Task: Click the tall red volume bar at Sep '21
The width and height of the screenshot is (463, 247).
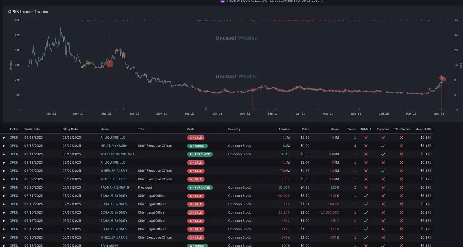Action: pyautogui.click(x=110, y=69)
